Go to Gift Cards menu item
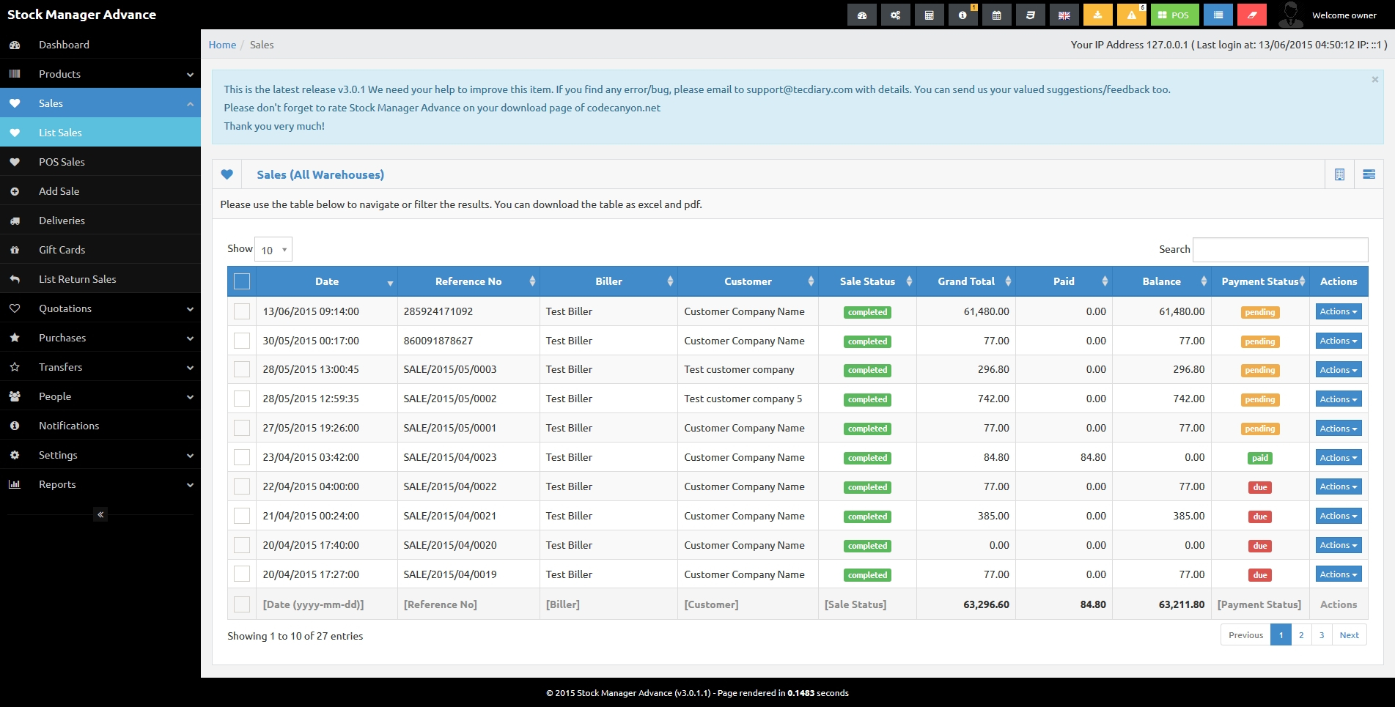The height and width of the screenshot is (707, 1395). 62,250
